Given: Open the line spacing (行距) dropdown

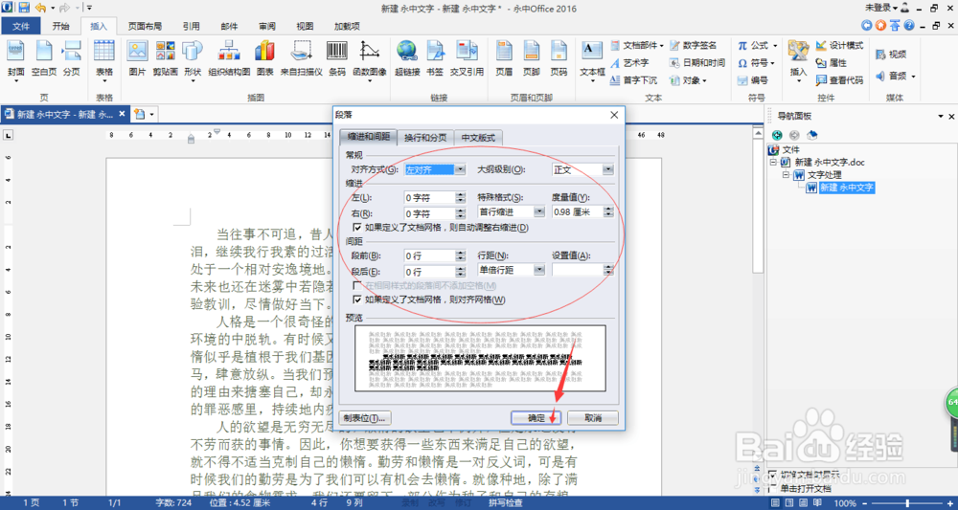Looking at the screenshot, I should click(539, 270).
